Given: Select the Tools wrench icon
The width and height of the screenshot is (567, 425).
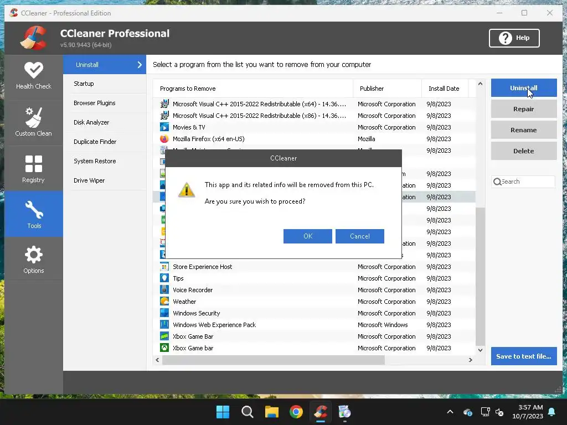Looking at the screenshot, I should coord(34,210).
